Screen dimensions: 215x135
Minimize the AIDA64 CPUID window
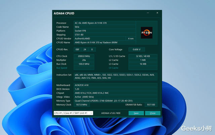[x=148, y=13]
